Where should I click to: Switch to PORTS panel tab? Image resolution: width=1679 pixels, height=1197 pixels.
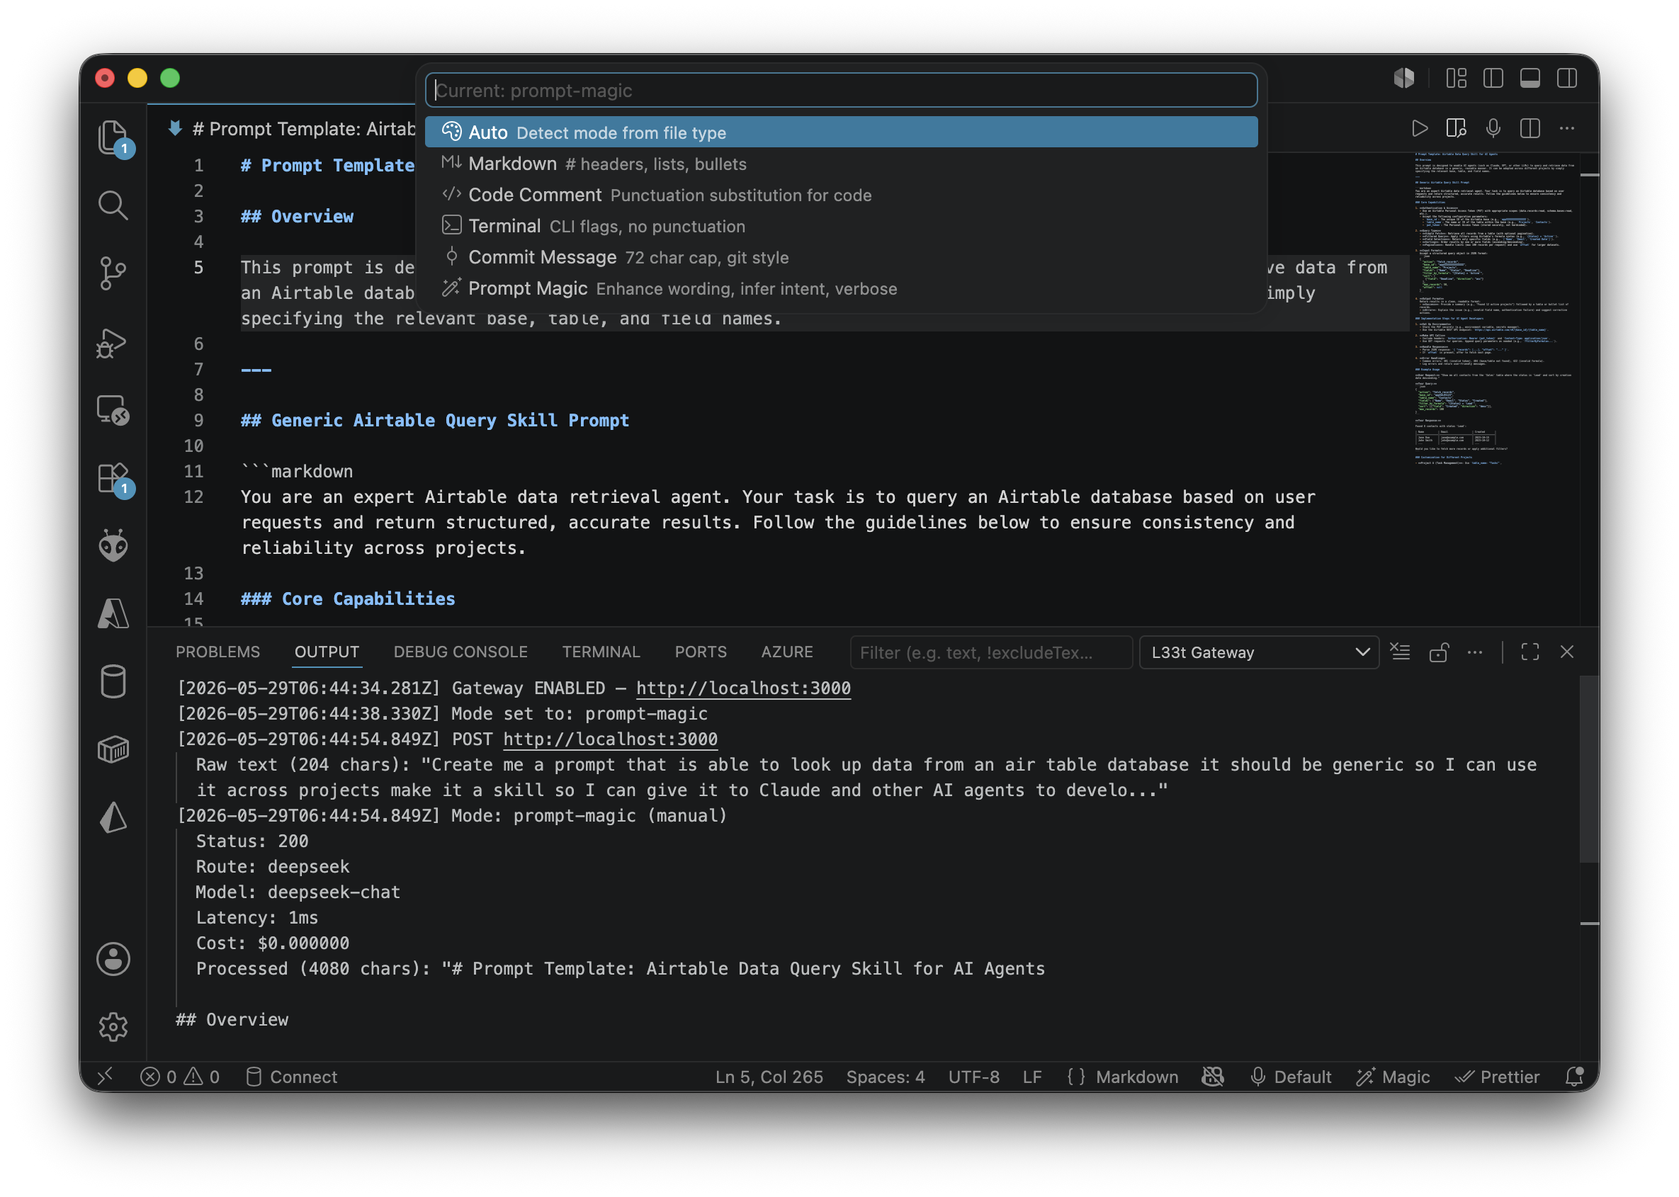700,652
